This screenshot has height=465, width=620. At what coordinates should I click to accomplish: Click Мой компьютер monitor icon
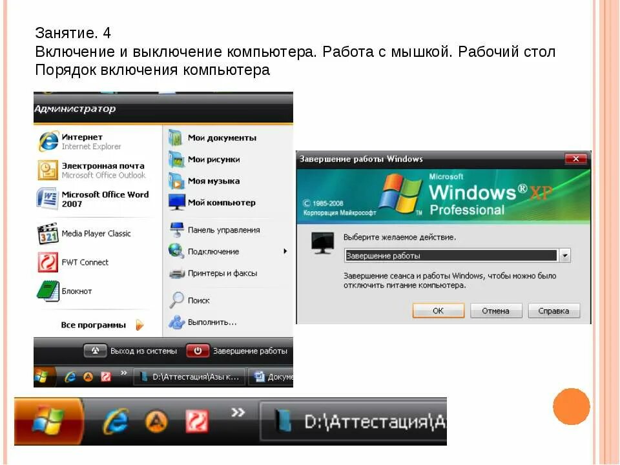[176, 202]
